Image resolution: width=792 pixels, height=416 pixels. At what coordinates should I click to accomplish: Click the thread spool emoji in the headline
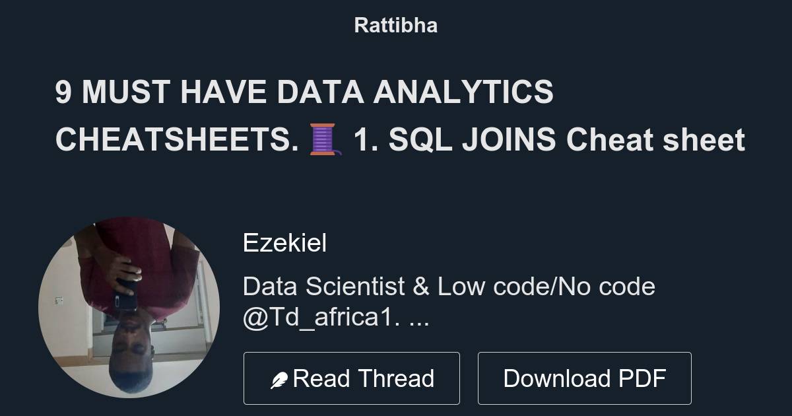(321, 139)
